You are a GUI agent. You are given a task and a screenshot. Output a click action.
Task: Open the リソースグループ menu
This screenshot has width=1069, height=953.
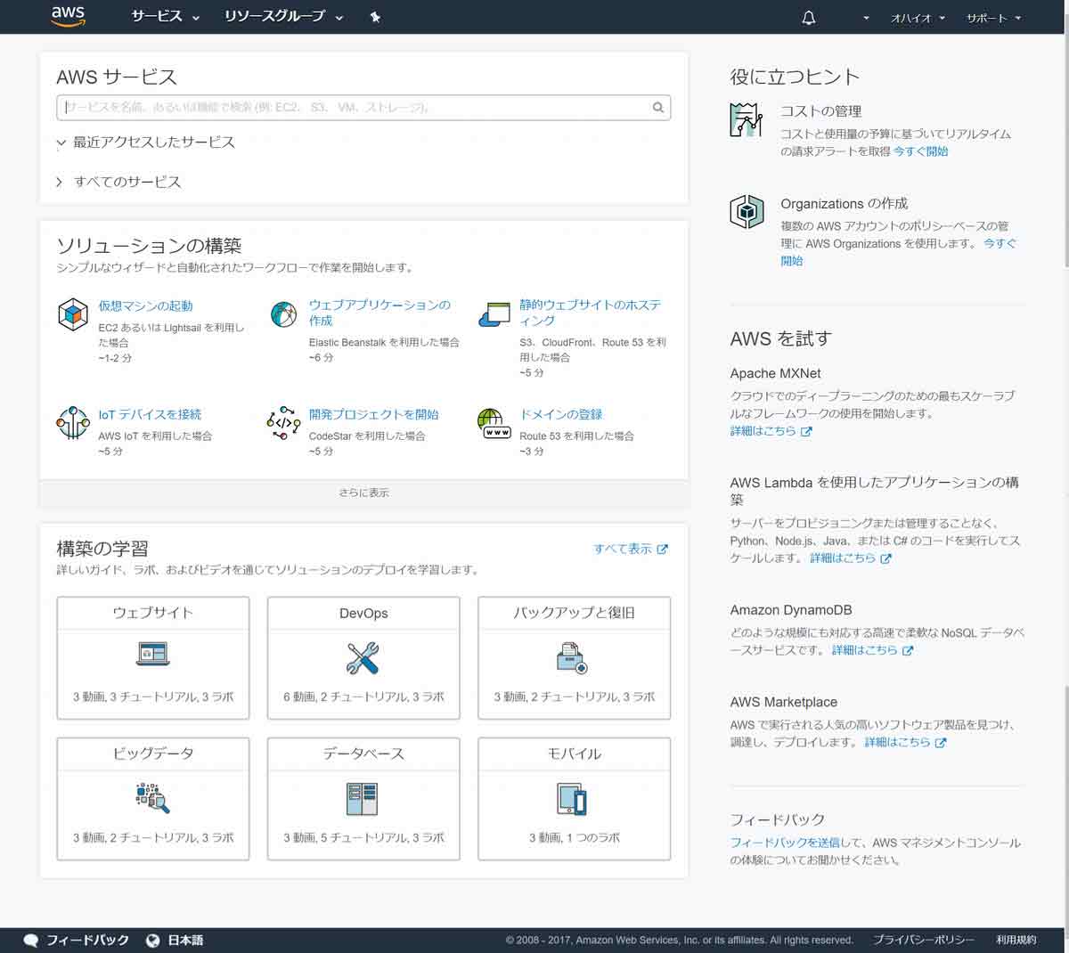point(274,16)
